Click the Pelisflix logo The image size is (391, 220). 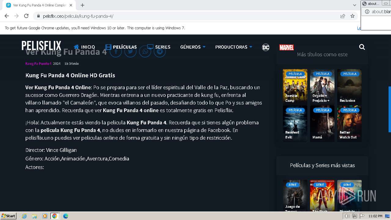41,46
